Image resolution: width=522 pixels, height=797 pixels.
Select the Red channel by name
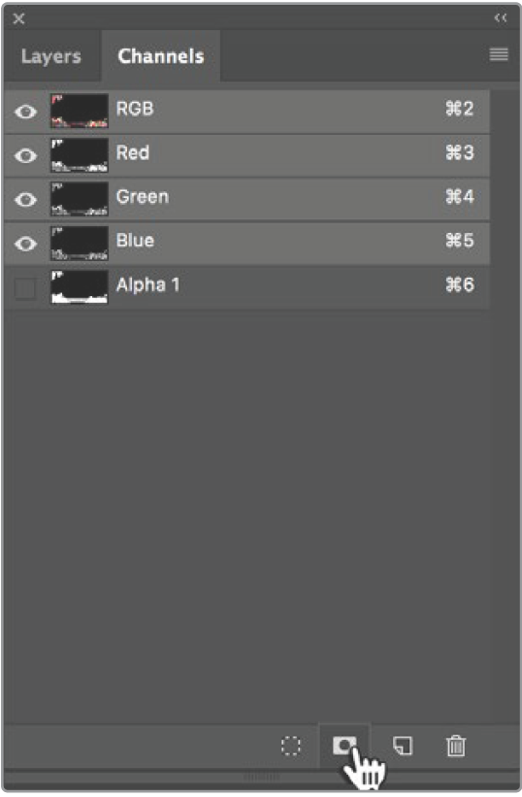[133, 152]
